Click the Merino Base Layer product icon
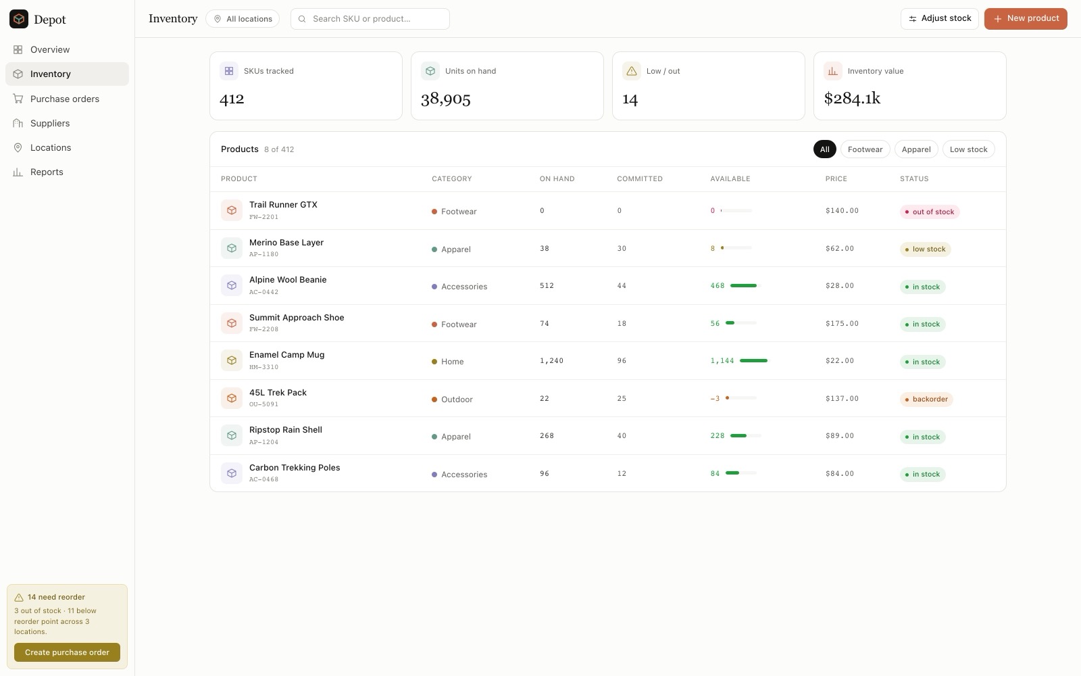The height and width of the screenshot is (676, 1081). (x=232, y=248)
